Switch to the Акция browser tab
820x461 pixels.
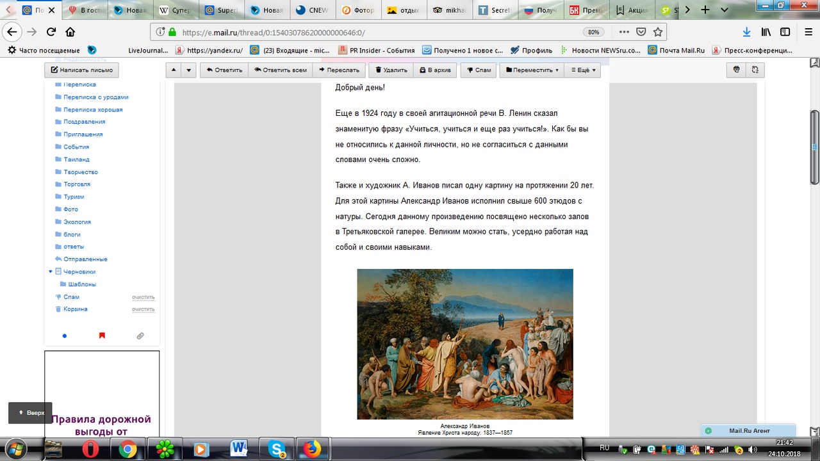tap(631, 10)
